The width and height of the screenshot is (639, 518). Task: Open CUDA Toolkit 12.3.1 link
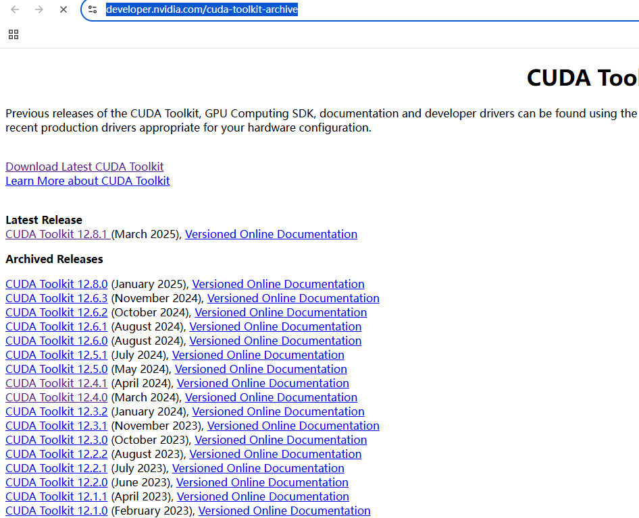(x=57, y=426)
